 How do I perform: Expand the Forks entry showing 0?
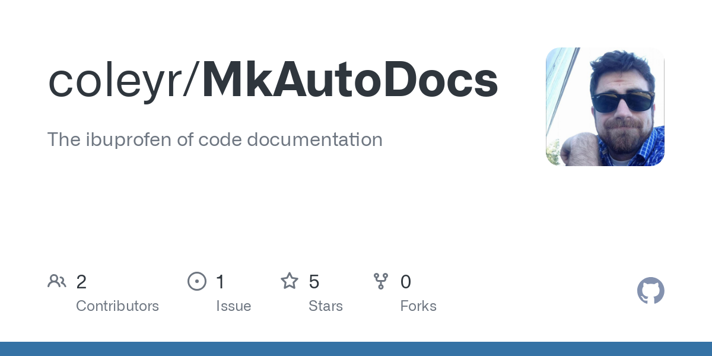coord(406,282)
